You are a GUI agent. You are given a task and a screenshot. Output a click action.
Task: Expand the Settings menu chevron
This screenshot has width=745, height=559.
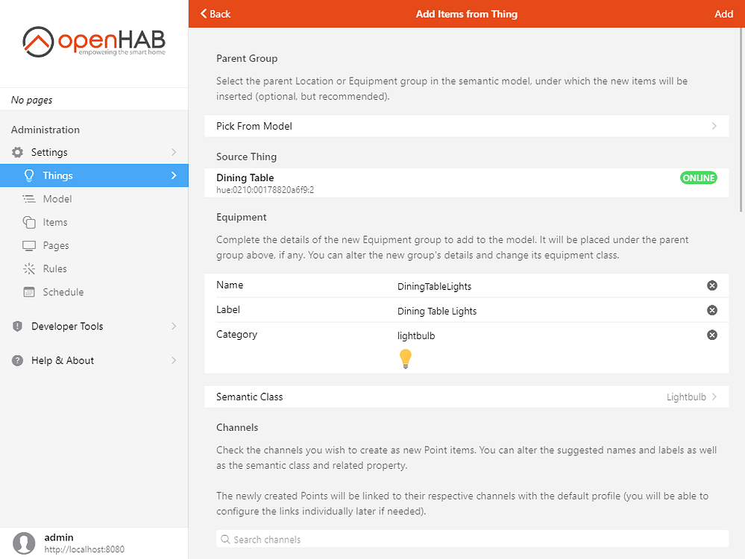(x=174, y=152)
